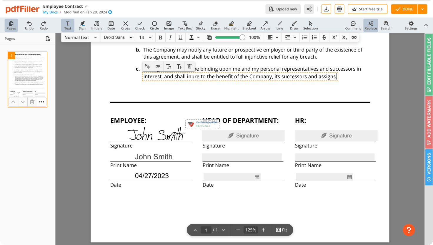Viewport: 433px width, 245px height.
Task: Insert a checkmark with the Check tool
Action: pyautogui.click(x=140, y=25)
